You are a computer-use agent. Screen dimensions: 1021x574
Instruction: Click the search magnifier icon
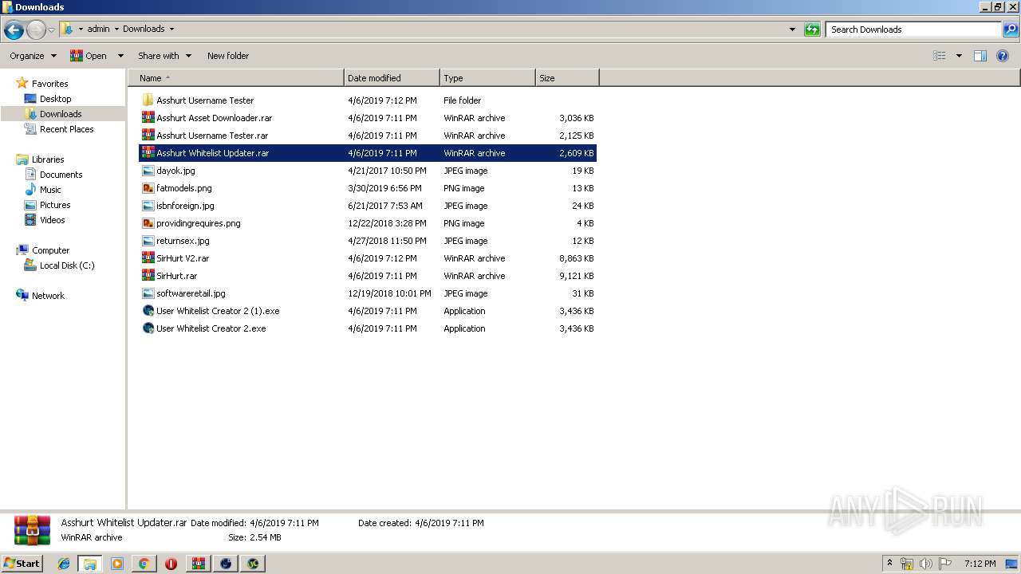(1010, 29)
